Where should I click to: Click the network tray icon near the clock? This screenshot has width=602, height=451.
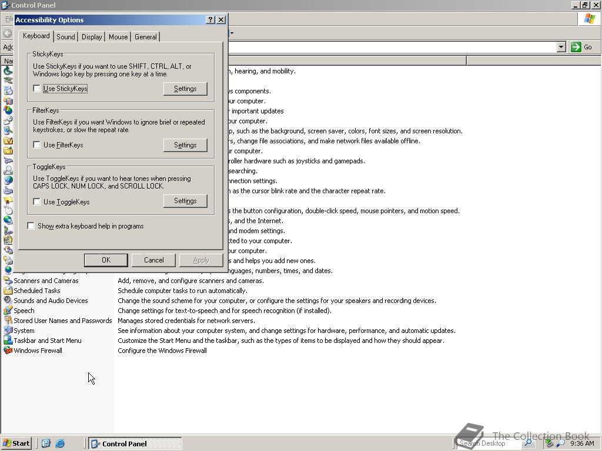pyautogui.click(x=550, y=443)
